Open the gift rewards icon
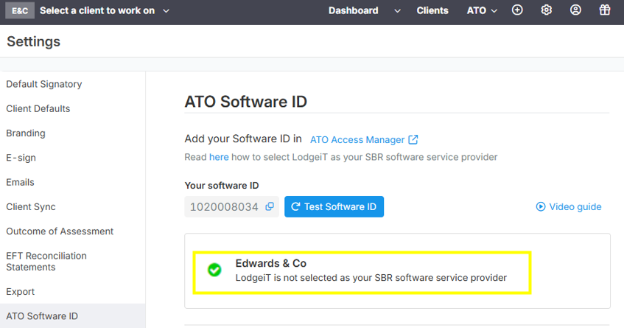The image size is (624, 328). pyautogui.click(x=605, y=10)
